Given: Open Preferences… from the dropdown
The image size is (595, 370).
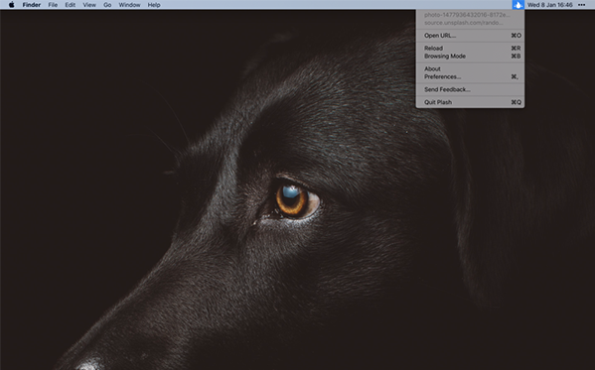Looking at the screenshot, I should tap(470, 76).
